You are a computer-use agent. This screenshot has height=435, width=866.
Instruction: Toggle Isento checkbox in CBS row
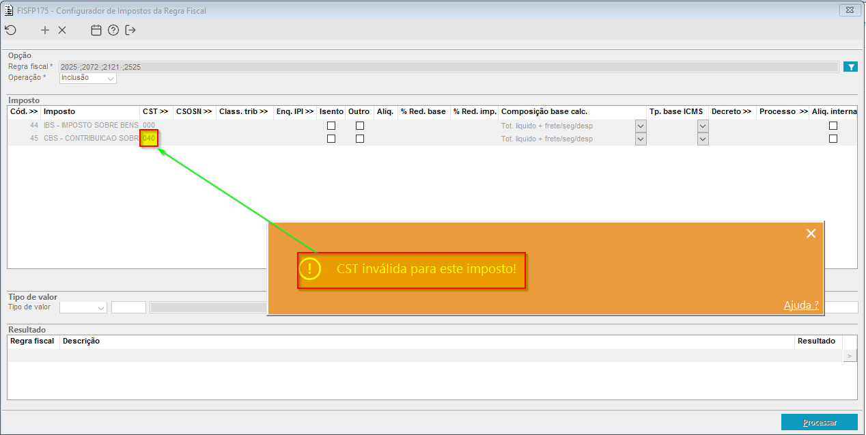click(x=331, y=139)
